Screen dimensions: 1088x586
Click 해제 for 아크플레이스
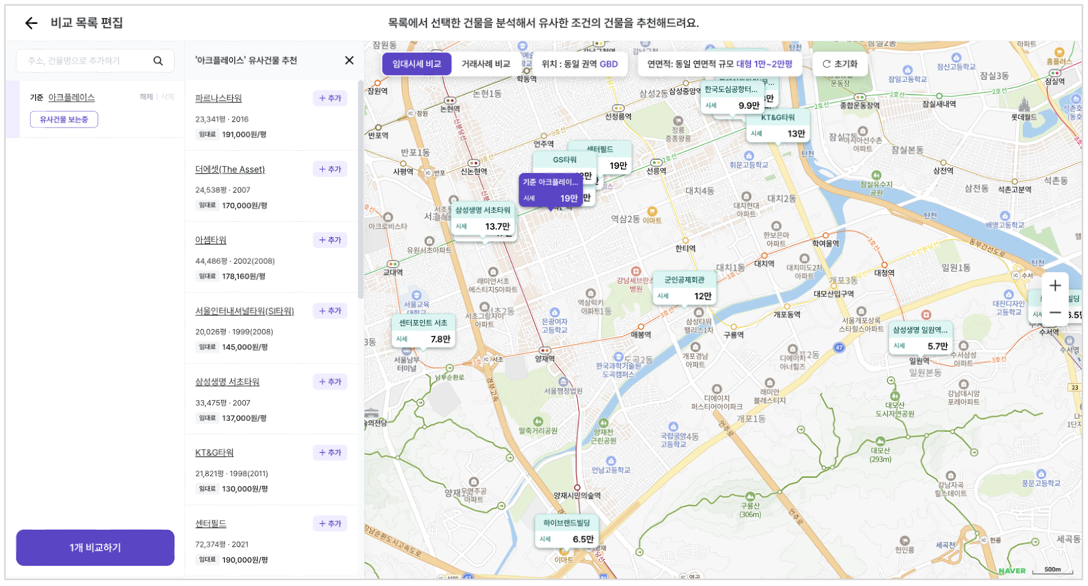146,97
